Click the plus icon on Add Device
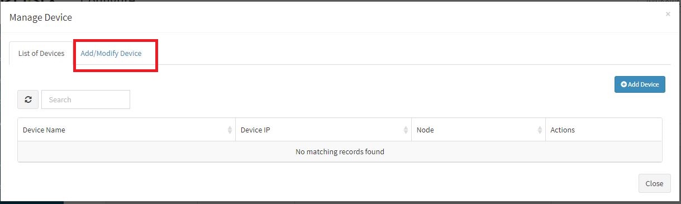This screenshot has width=681, height=204. [x=623, y=84]
